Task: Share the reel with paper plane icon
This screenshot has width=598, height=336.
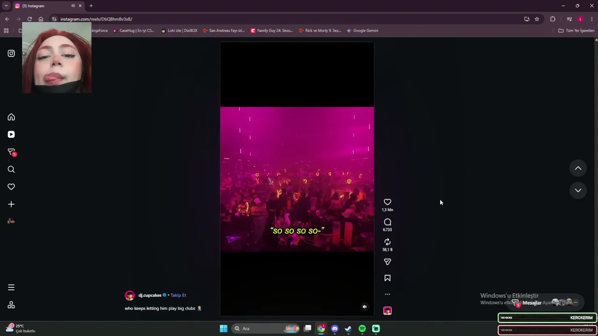Action: (x=387, y=262)
